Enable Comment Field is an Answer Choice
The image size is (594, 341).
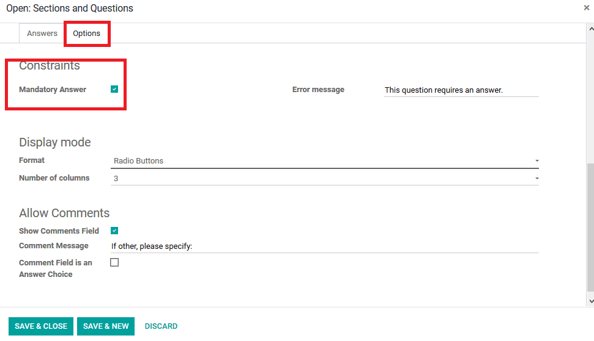coord(114,262)
